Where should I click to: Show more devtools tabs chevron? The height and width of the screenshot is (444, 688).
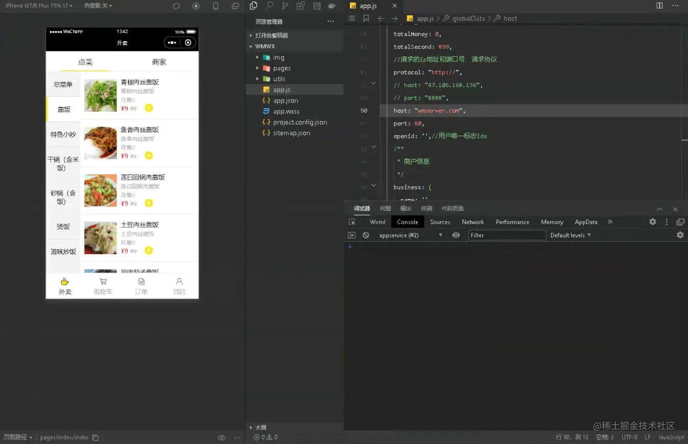point(610,222)
